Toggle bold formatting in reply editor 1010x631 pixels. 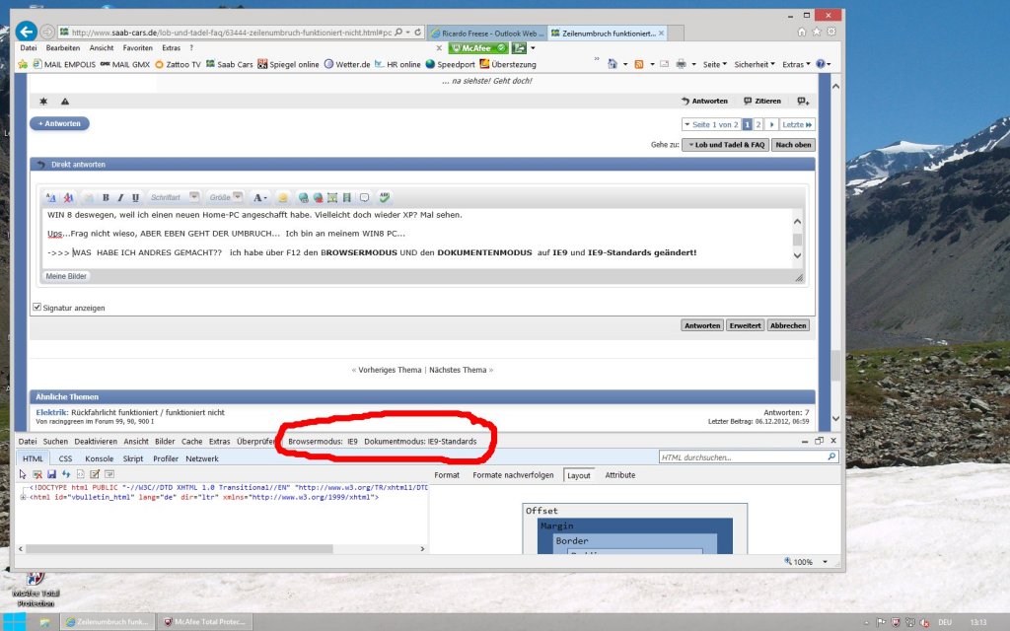(106, 197)
